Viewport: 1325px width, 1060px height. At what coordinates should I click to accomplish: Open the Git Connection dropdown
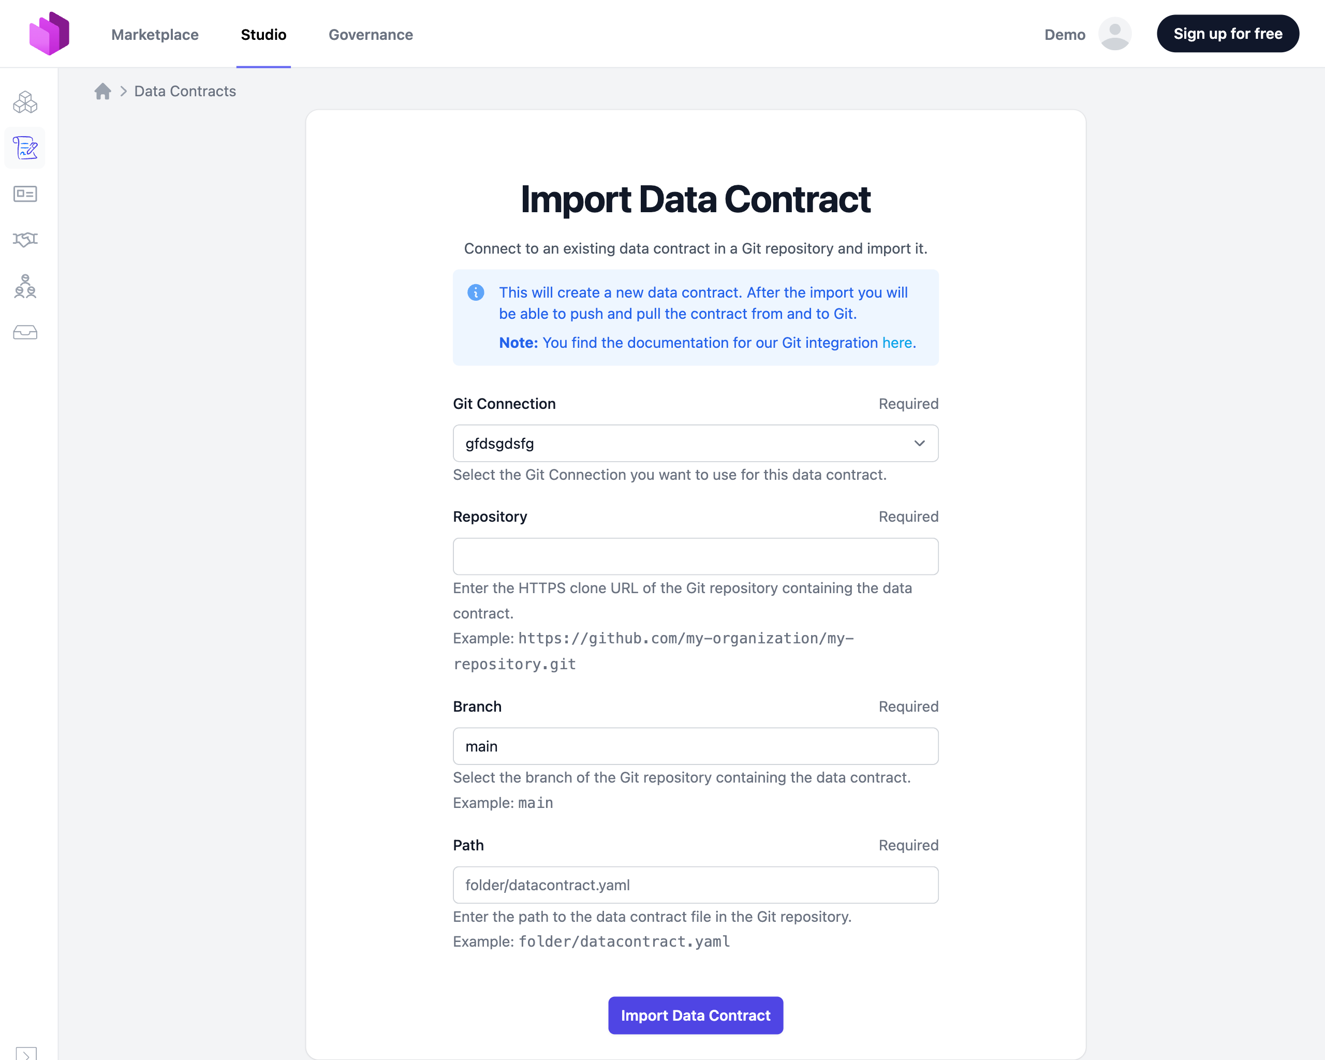click(x=695, y=443)
